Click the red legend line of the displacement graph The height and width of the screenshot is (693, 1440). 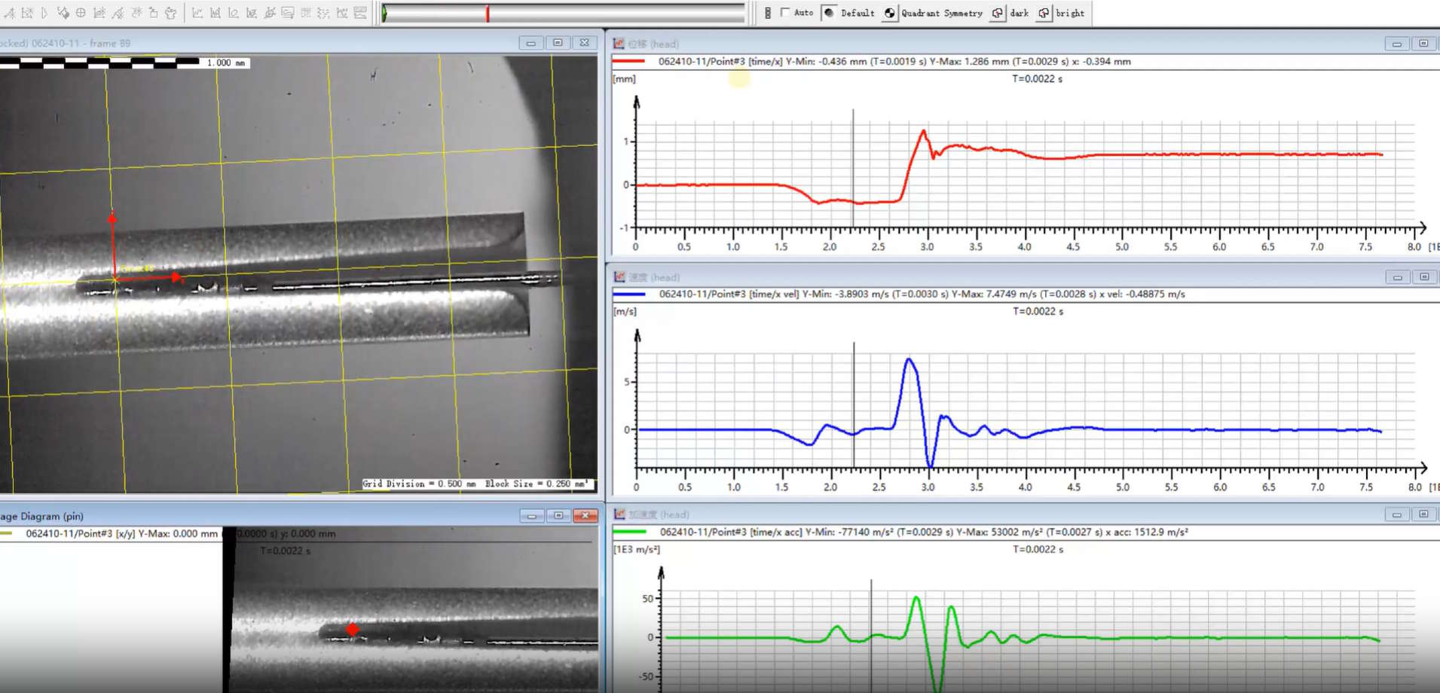click(x=628, y=62)
